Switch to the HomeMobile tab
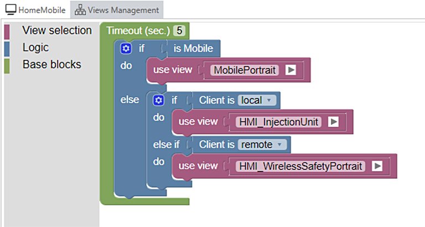 [35, 10]
